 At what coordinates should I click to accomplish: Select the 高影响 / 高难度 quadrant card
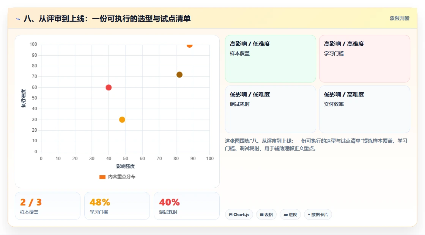pyautogui.click(x=365, y=59)
